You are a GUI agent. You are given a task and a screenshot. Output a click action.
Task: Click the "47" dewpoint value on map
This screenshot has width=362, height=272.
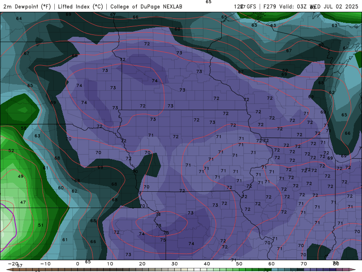23,202
